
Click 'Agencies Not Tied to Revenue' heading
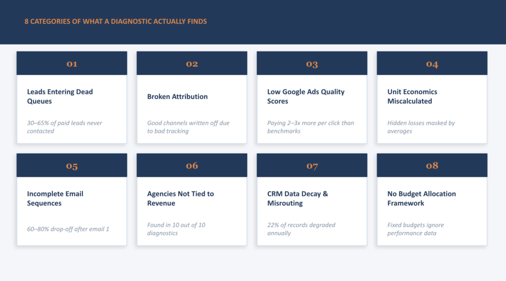tap(180, 199)
